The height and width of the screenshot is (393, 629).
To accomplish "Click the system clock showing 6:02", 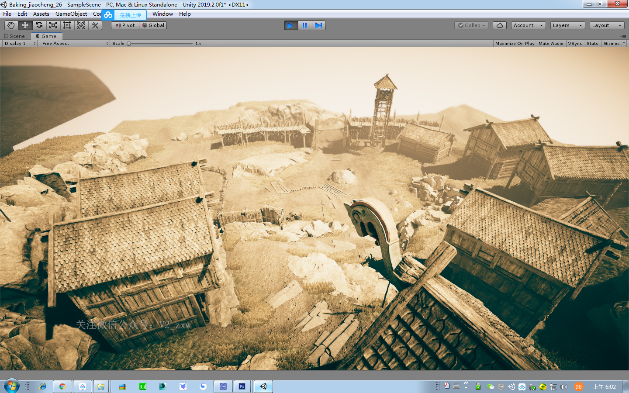I will click(605, 387).
